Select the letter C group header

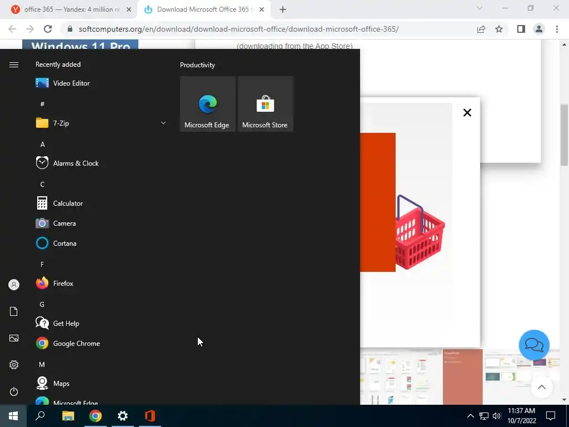coord(42,185)
